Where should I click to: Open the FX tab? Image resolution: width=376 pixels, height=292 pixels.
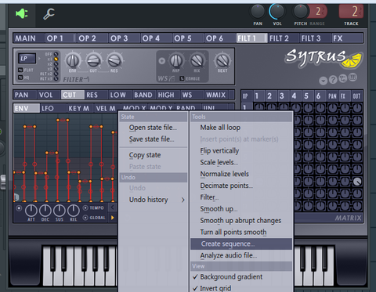point(348,38)
